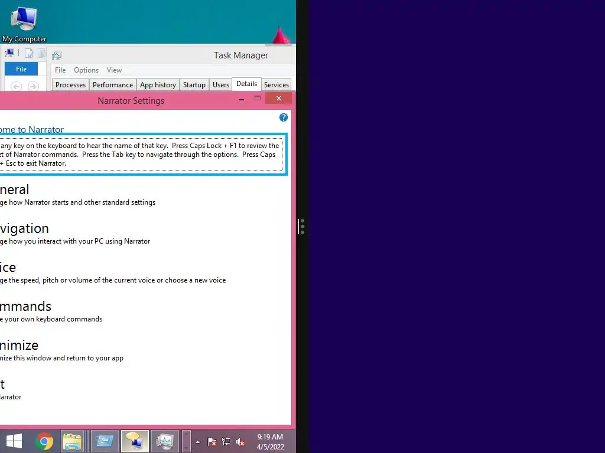Image resolution: width=605 pixels, height=453 pixels.
Task: Click the Narrator taskbar icon
Action: 135,441
